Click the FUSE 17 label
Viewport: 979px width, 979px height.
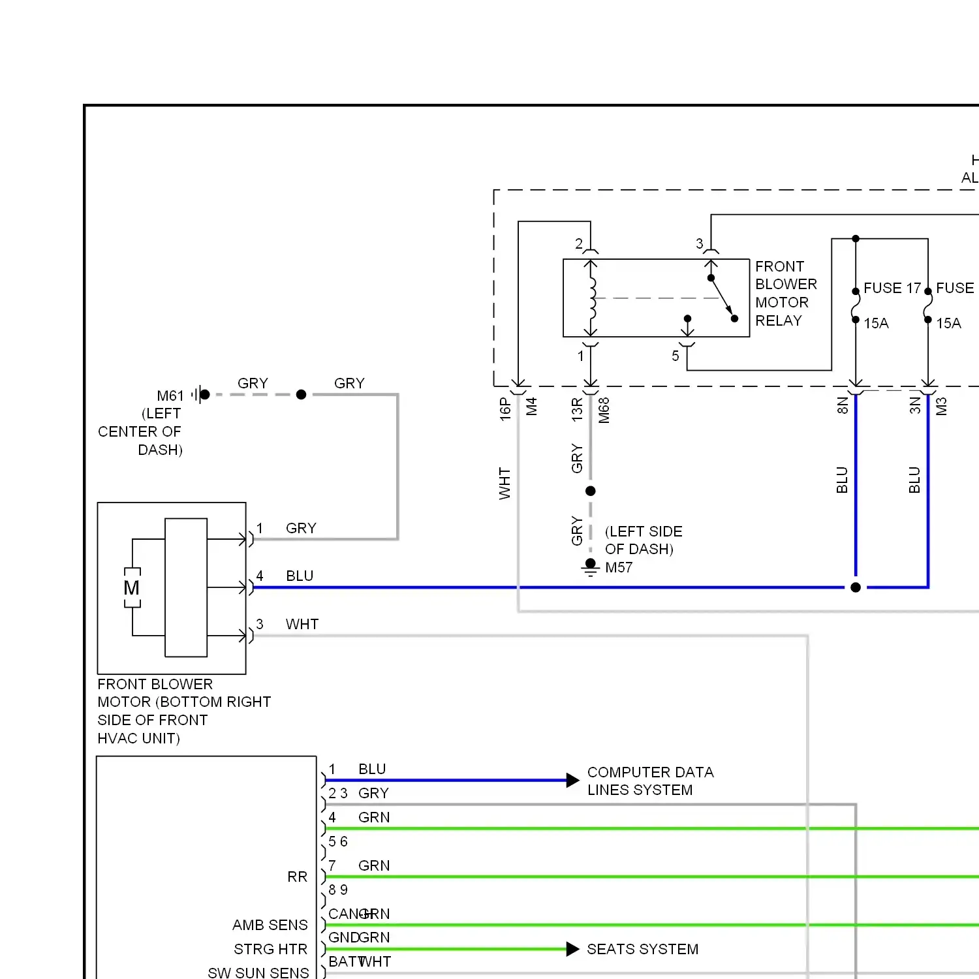(892, 288)
